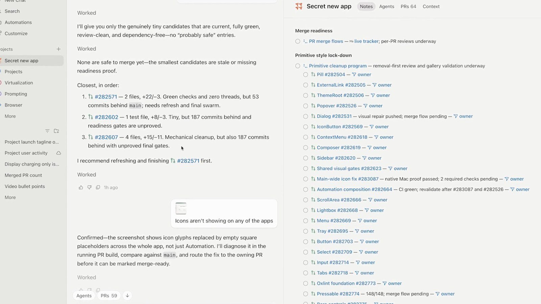Click the Secret new app logo icon
Image resolution: width=541 pixels, height=304 pixels.
(x=299, y=6)
